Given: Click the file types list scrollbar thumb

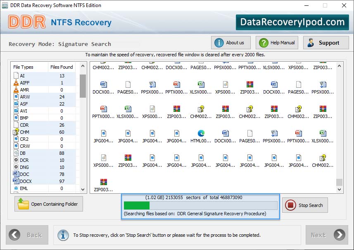Looking at the screenshot, I should click(83, 86).
